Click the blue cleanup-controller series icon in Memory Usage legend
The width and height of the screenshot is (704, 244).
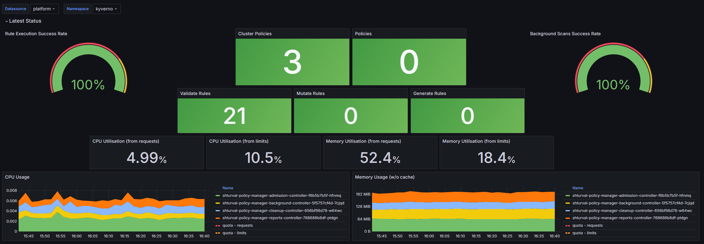pyautogui.click(x=568, y=211)
